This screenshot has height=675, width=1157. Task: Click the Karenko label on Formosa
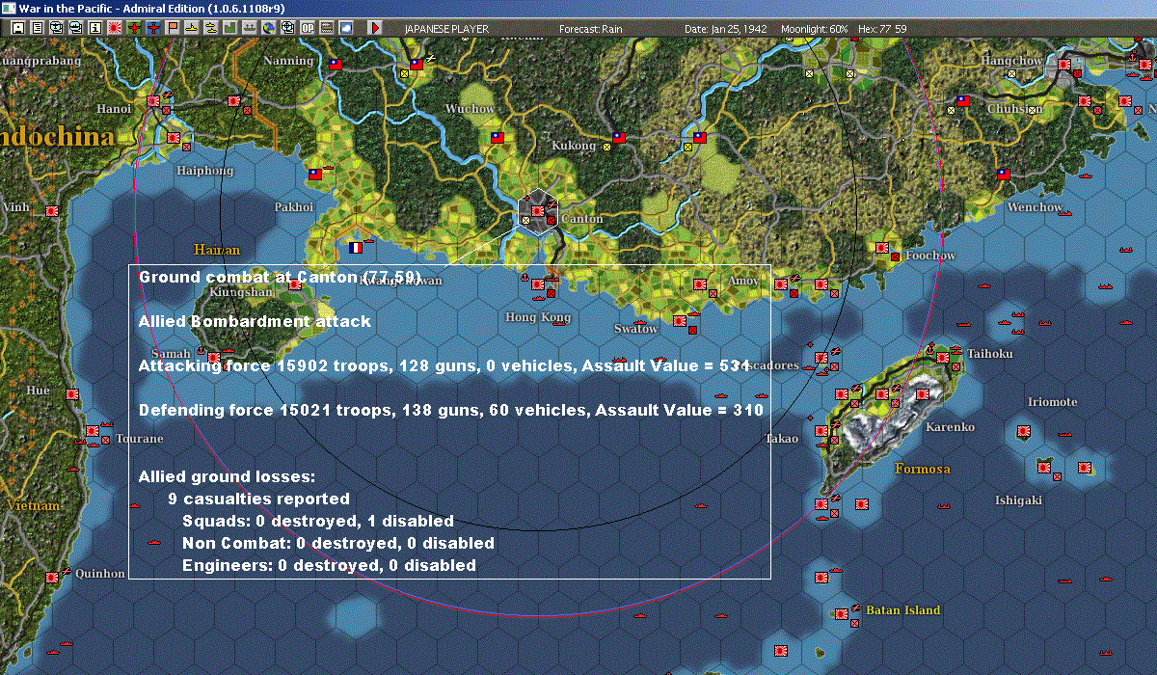click(950, 427)
